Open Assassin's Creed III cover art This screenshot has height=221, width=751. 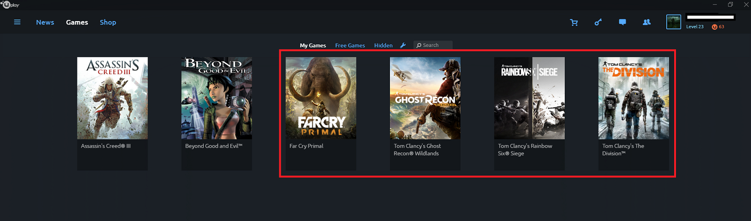pyautogui.click(x=112, y=98)
